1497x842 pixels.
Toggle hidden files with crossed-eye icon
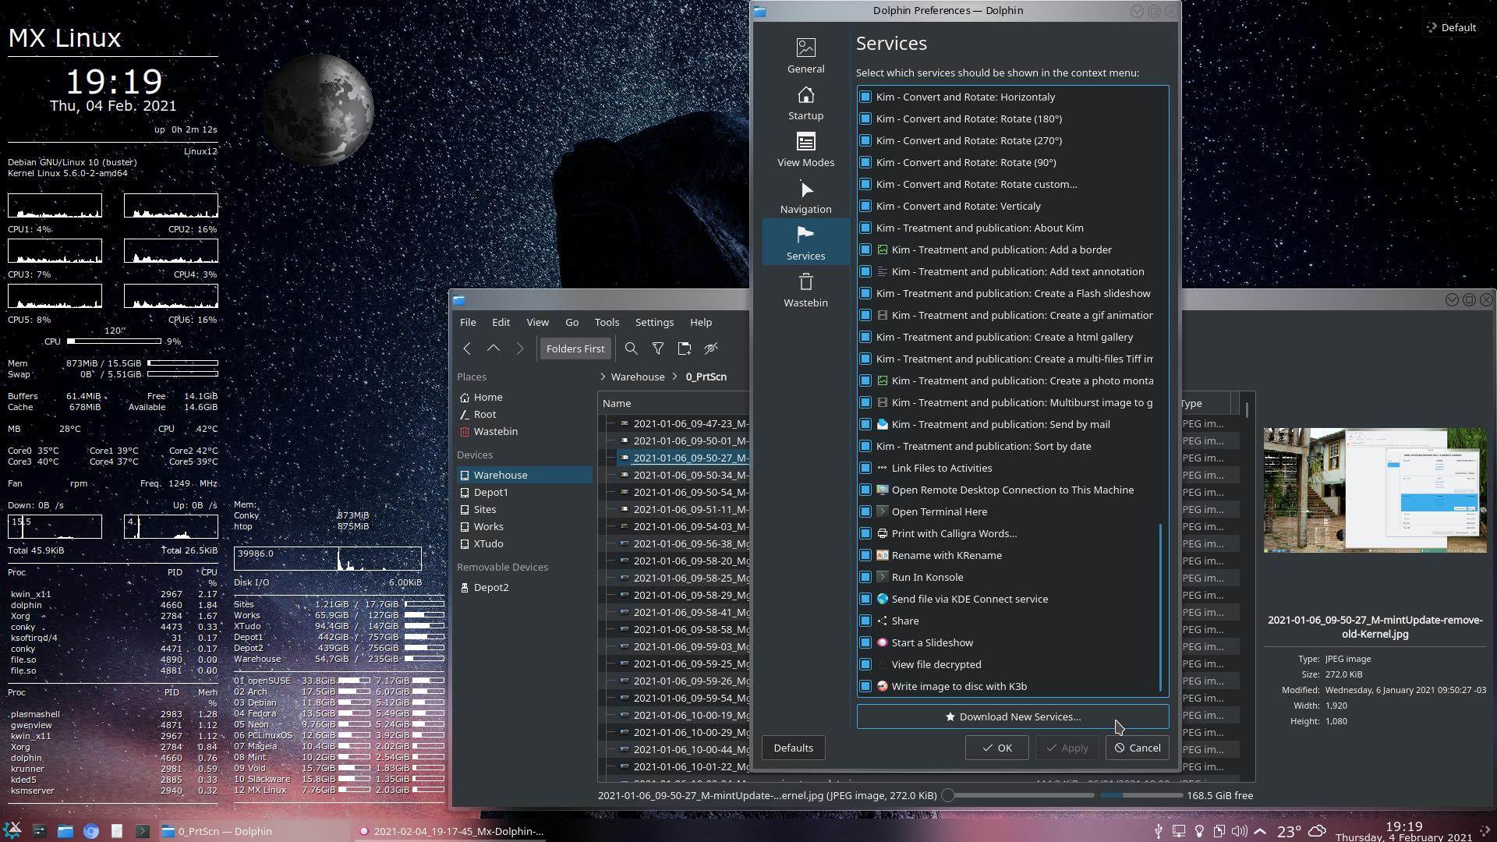coord(711,348)
